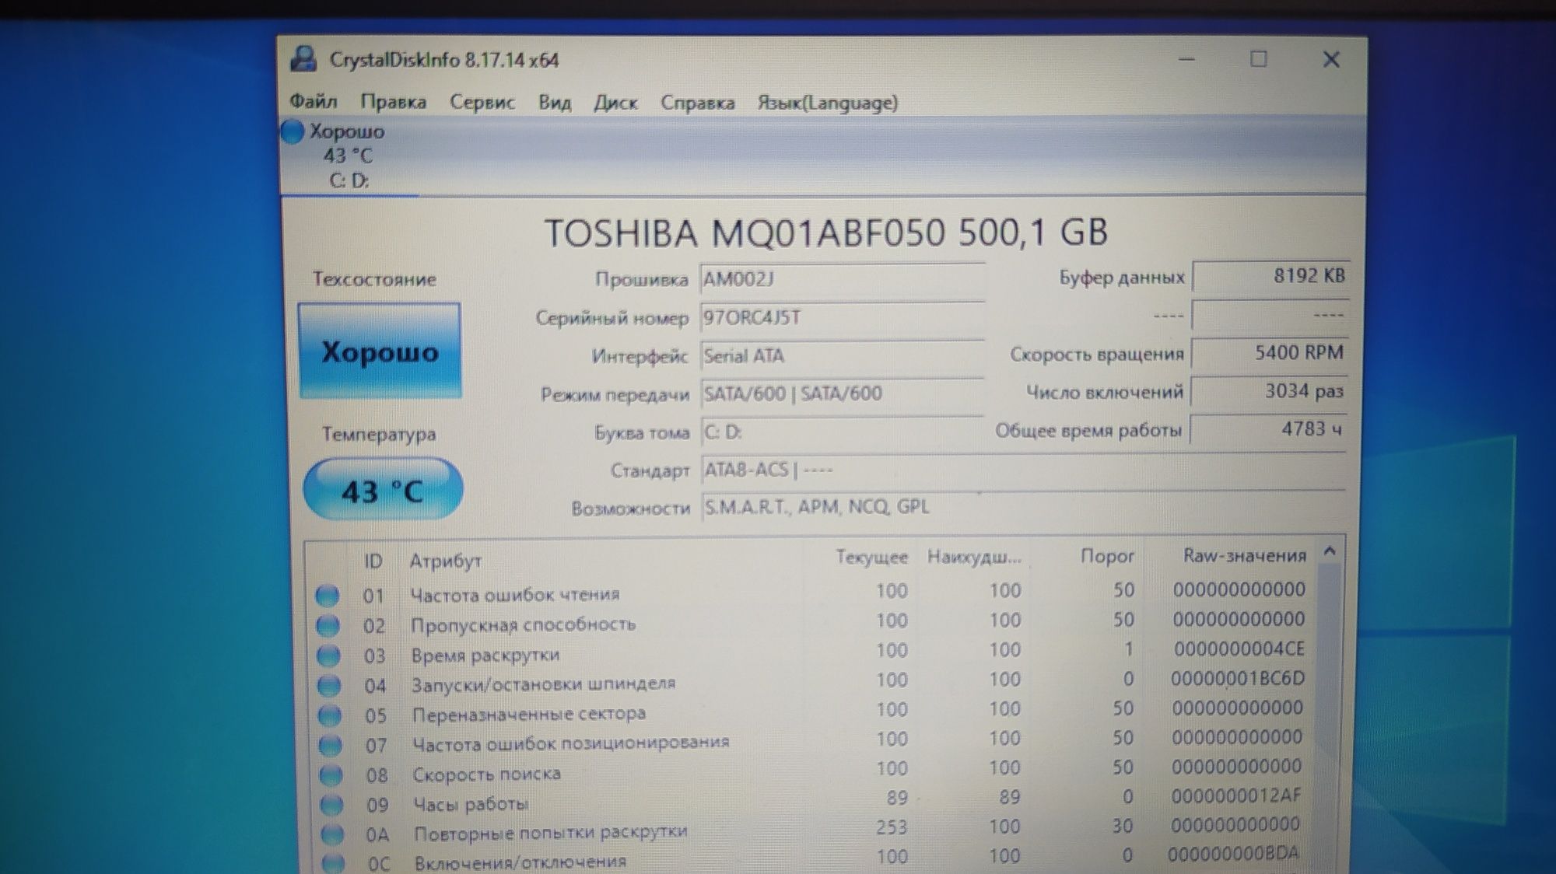Select row Запуски/остановки шпинделя
Screen dimensions: 1556x874
811,681
